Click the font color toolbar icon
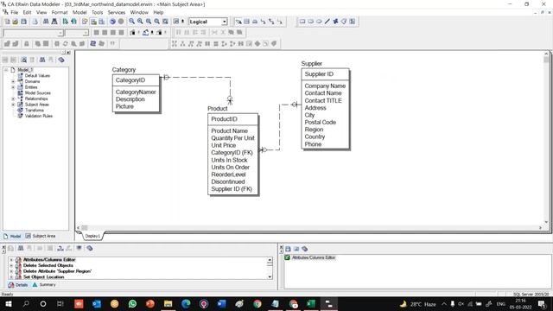This screenshot has width=553, height=311. point(132,33)
